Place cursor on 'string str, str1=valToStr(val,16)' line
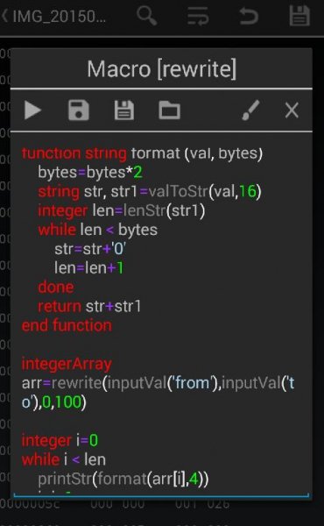The width and height of the screenshot is (324, 526). [150, 191]
